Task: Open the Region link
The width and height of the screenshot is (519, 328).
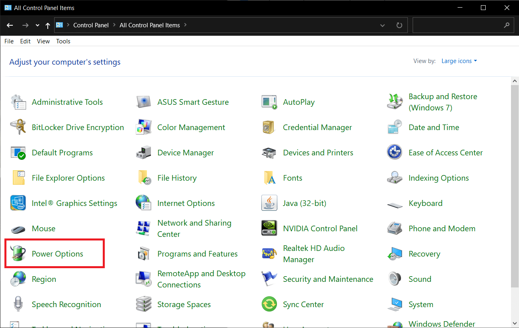Action: (x=44, y=279)
